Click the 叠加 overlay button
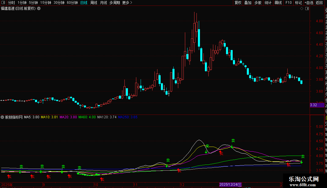327x188 pixels. (x=248, y=3)
